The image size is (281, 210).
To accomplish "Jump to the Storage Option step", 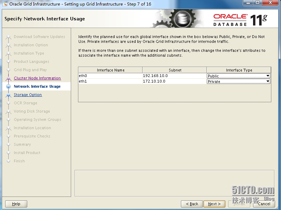I will 28,95.
